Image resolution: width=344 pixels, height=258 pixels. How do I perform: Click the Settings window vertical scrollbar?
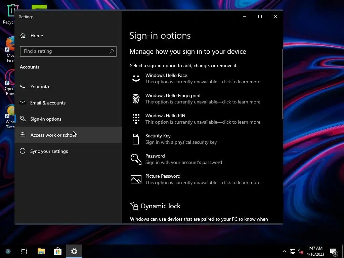(282, 84)
